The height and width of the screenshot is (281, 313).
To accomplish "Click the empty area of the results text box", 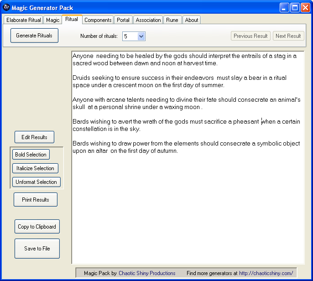I will pos(188,209).
